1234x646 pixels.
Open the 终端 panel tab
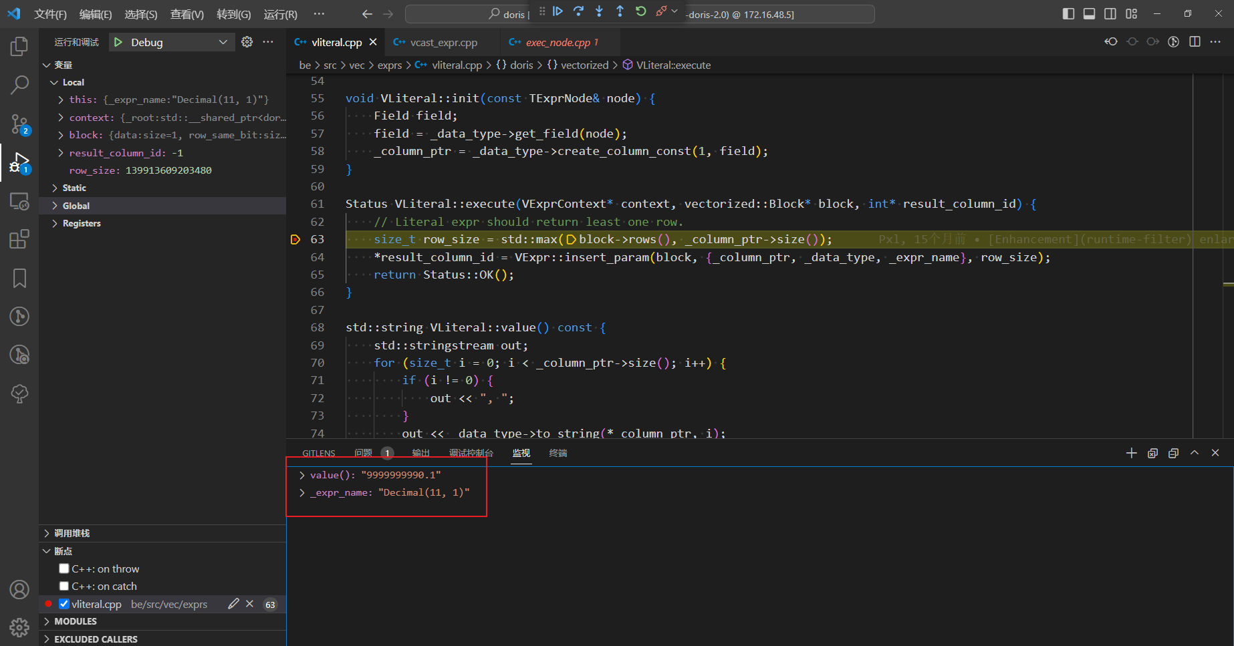coord(558,453)
